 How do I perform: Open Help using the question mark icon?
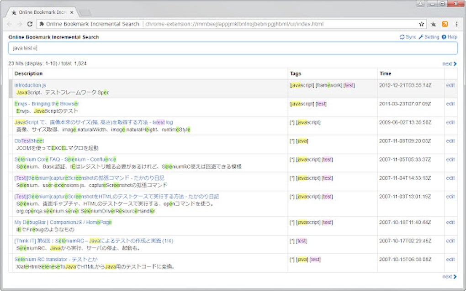(x=444, y=36)
